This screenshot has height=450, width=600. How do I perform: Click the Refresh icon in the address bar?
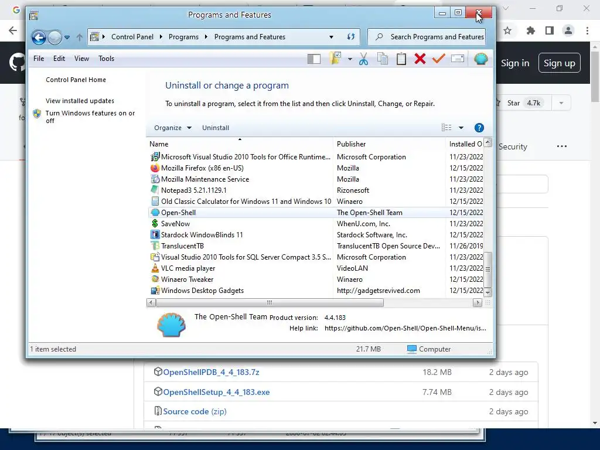pos(350,37)
